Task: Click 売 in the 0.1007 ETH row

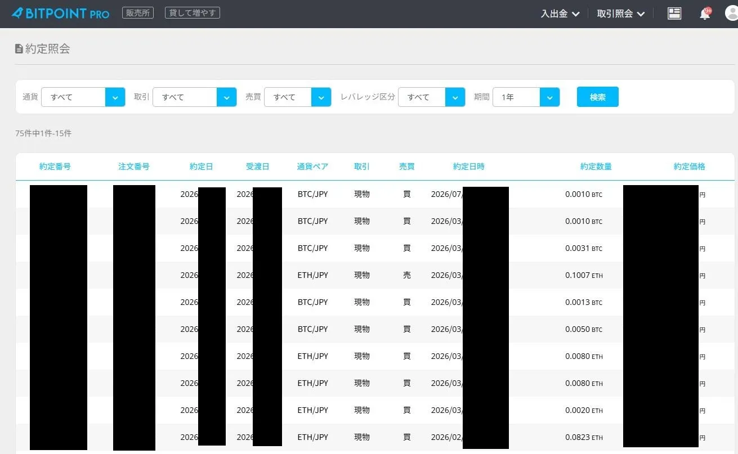Action: click(407, 275)
